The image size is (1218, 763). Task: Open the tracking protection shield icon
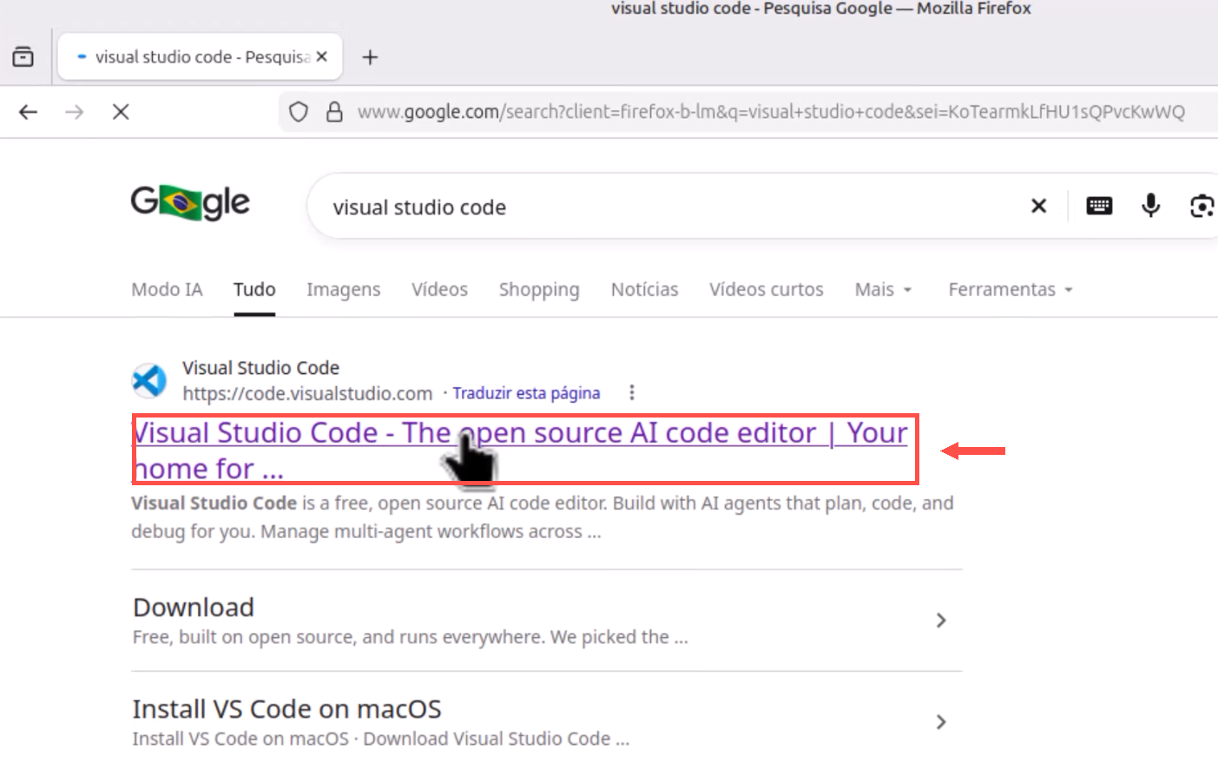tap(299, 112)
